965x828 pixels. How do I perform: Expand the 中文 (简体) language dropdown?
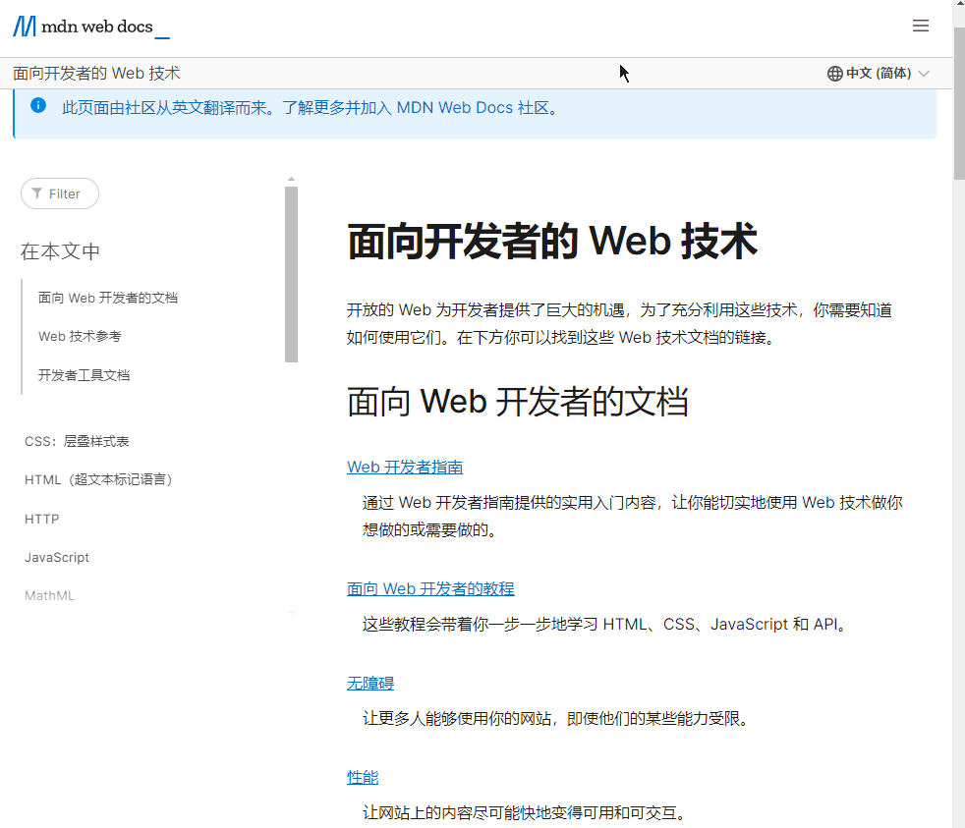tap(878, 74)
